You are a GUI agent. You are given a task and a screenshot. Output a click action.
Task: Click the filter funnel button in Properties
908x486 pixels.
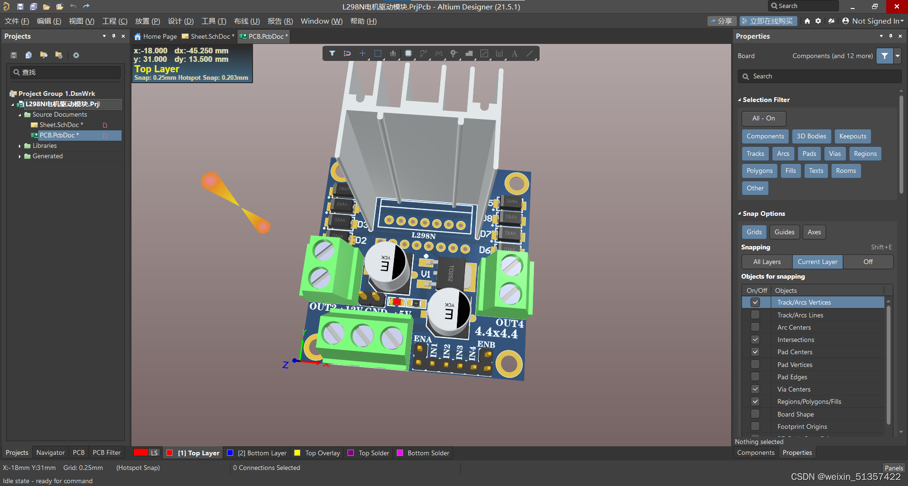884,56
